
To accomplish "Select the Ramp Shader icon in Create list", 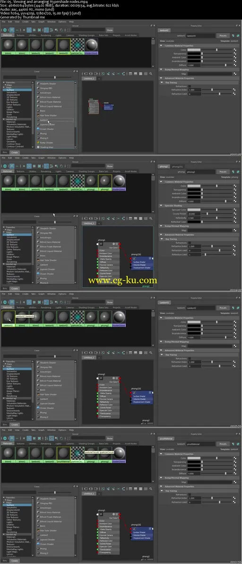I will [38, 142].
